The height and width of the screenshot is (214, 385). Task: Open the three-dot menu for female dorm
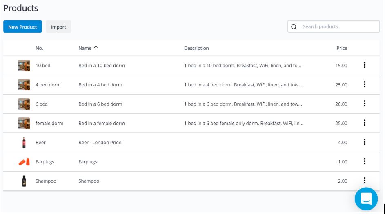(x=365, y=123)
